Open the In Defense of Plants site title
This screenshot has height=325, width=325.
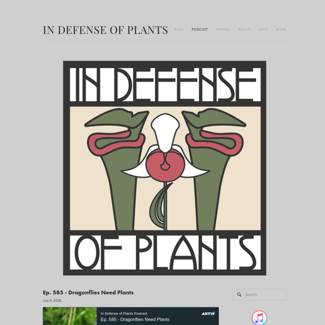point(105,30)
